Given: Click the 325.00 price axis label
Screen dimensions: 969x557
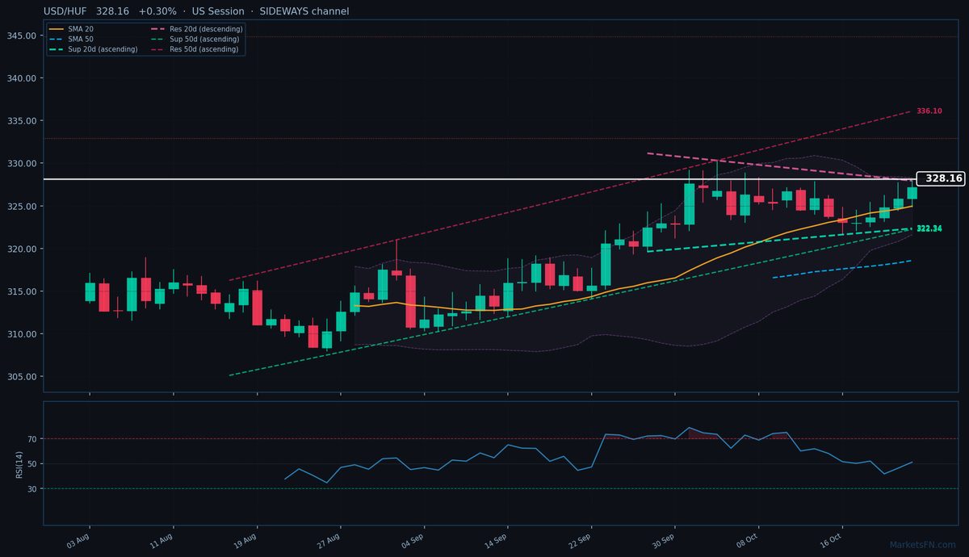Looking at the screenshot, I should (x=22, y=206).
